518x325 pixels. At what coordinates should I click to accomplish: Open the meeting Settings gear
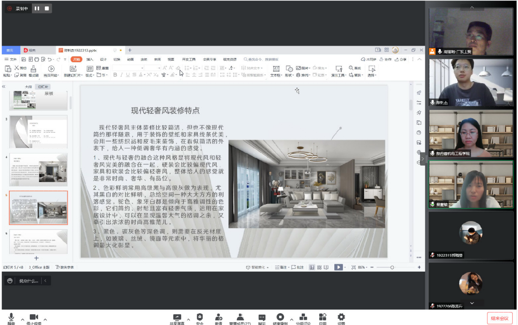click(x=341, y=317)
